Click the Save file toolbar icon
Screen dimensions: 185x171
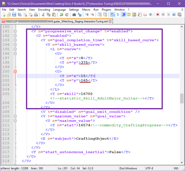click(x=14, y=15)
